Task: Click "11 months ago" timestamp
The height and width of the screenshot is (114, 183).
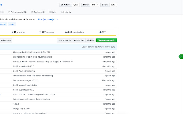Action: pyautogui.click(x=109, y=80)
